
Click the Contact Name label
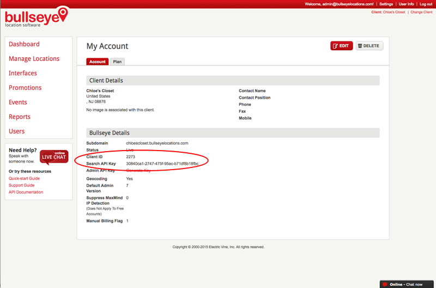pyautogui.click(x=252, y=91)
